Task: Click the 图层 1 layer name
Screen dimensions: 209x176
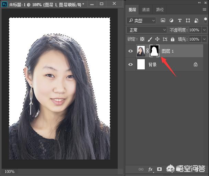Action: 167,51
